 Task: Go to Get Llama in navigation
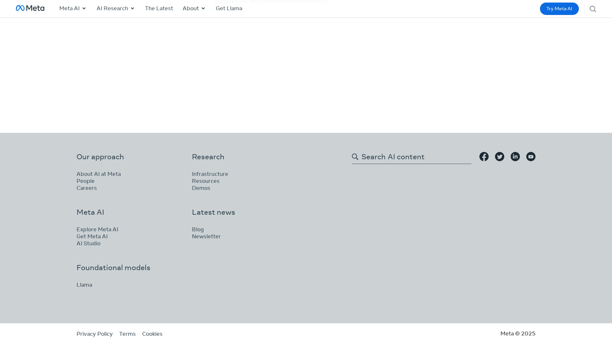pyautogui.click(x=229, y=9)
